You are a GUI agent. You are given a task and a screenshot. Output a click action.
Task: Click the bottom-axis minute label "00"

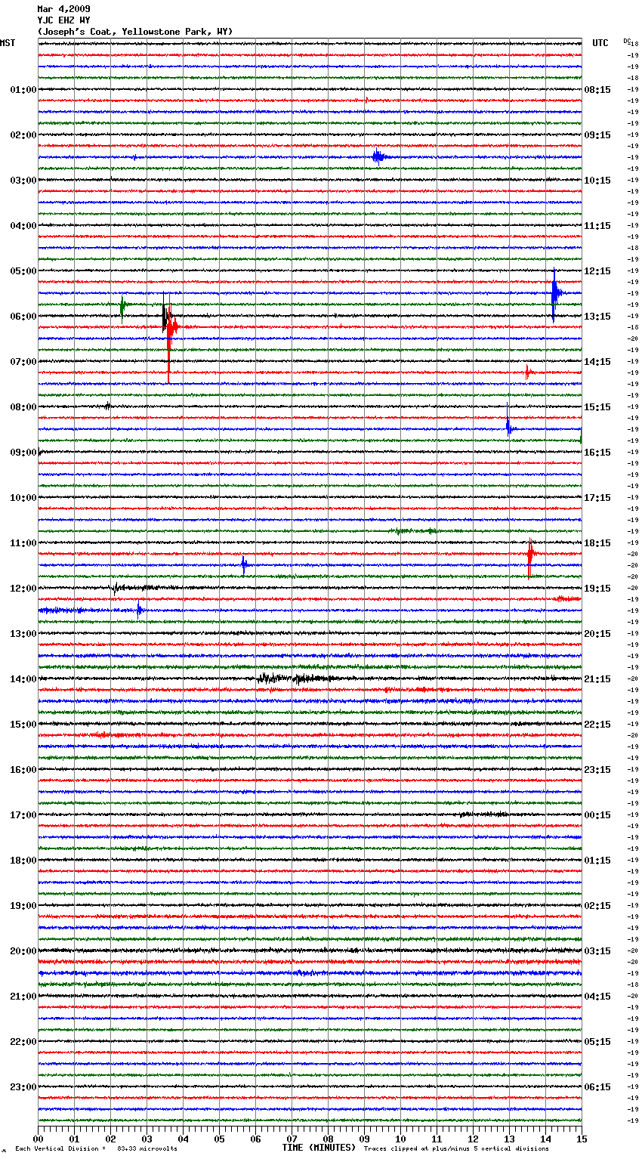pyautogui.click(x=38, y=1139)
